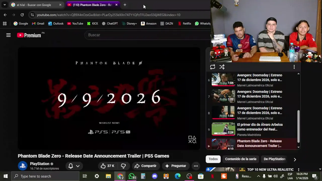The image size is (322, 181).
Task: Open Phantom Blade Zero playlist entry title
Action: (x=259, y=143)
